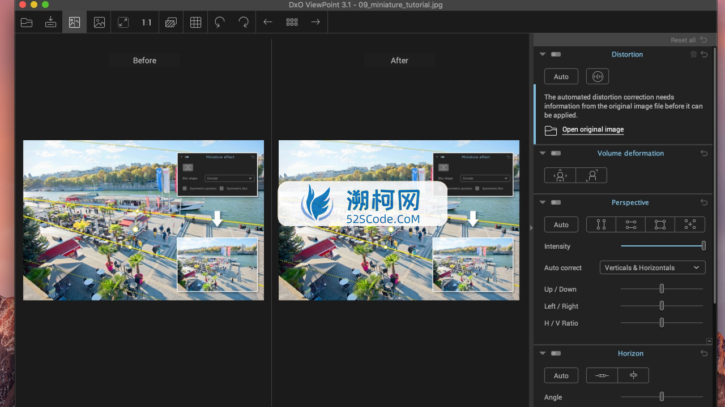Click the After image preview
Image resolution: width=725 pixels, height=407 pixels.
click(x=399, y=220)
